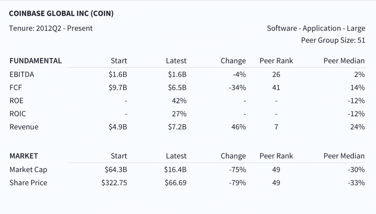Click the Share Price start value $322.75

tap(114, 183)
